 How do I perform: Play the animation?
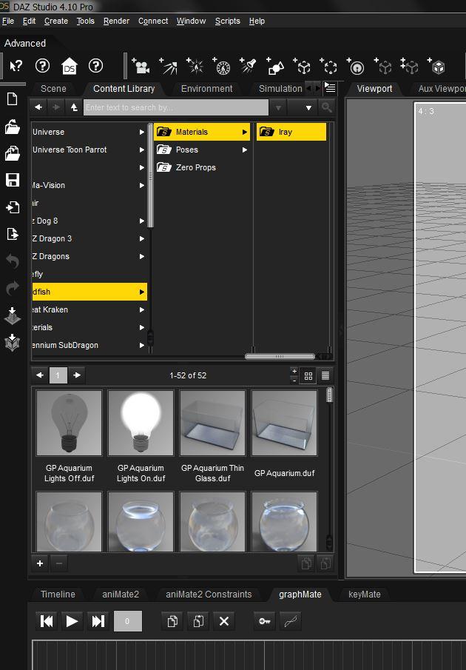point(72,621)
